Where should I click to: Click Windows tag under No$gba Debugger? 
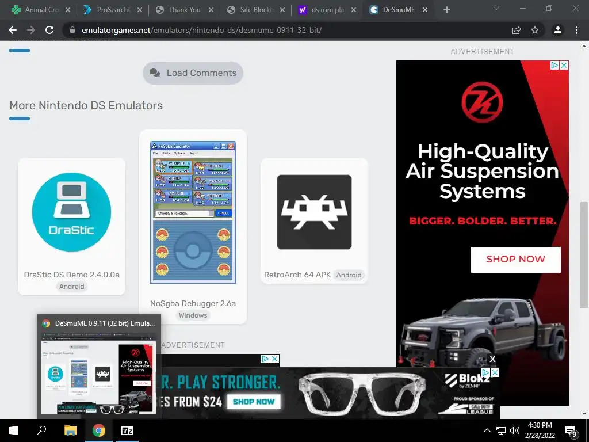[x=193, y=315]
